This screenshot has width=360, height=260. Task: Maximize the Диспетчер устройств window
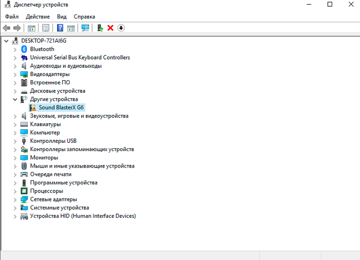click(x=330, y=4)
